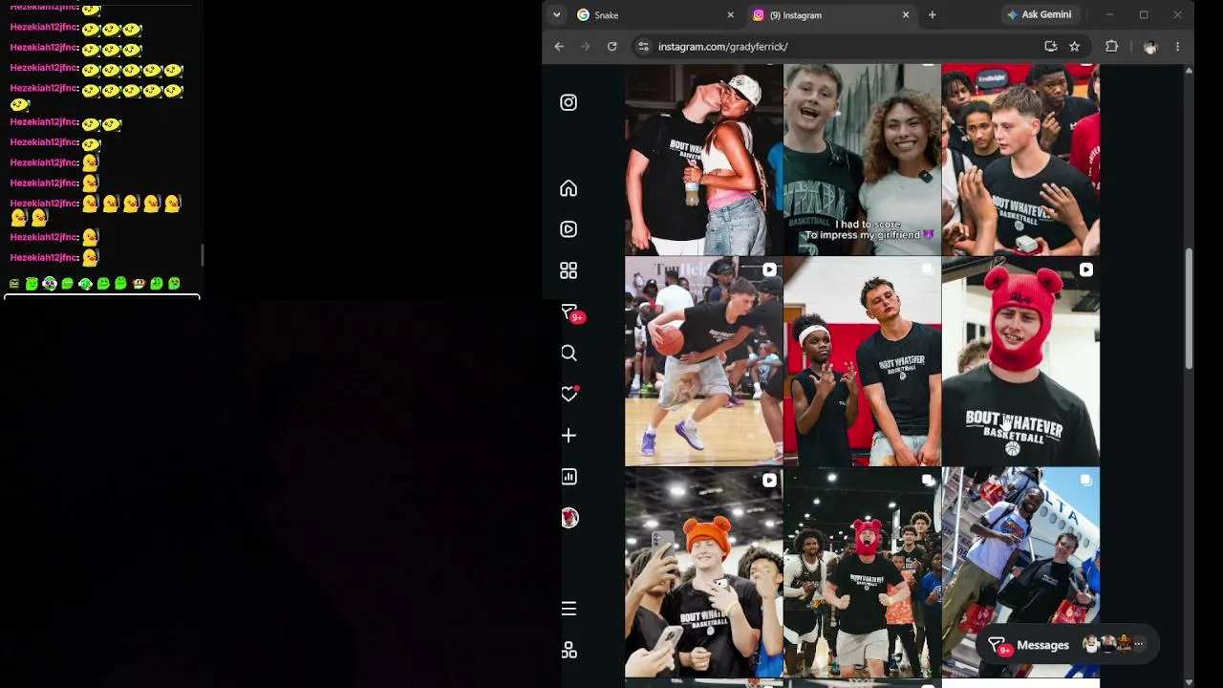Expand the tab search dropdown arrow
The height and width of the screenshot is (688, 1223).
click(556, 14)
